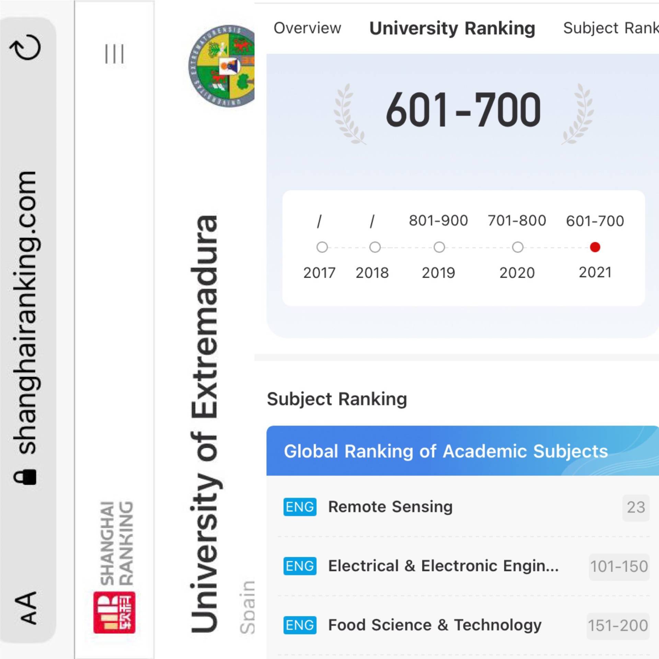Tap the ENG badge beside Remote Sensing
The image size is (659, 659).
(300, 507)
